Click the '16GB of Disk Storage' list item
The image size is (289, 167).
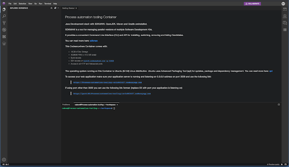coord(79,52)
